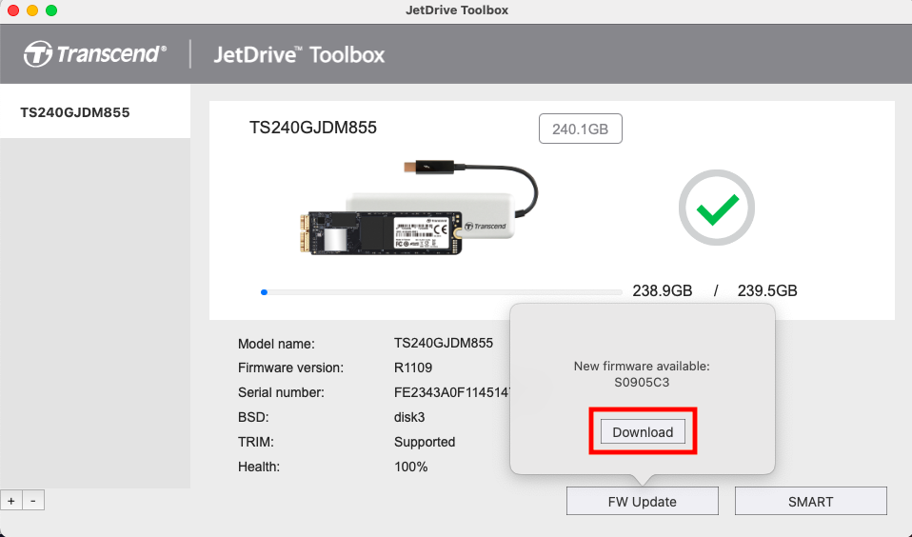Click the firmware version value R1109

(413, 368)
